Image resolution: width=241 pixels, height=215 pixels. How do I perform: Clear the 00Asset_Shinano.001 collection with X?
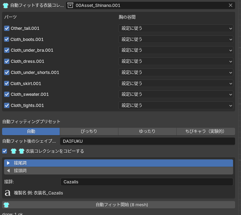[230, 5]
